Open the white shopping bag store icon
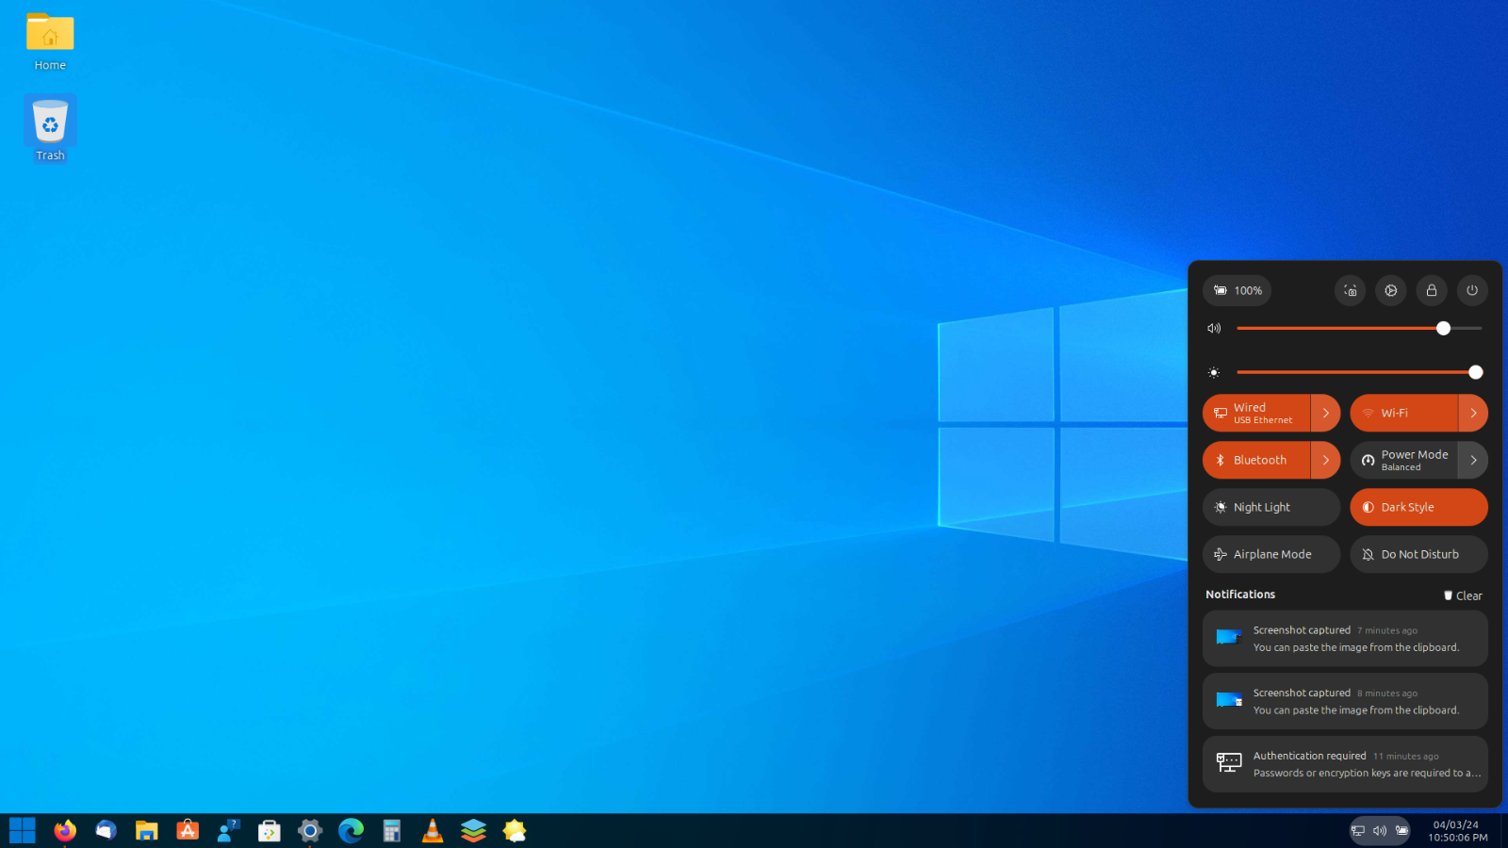Screen dimensions: 1508x848 pos(270,830)
